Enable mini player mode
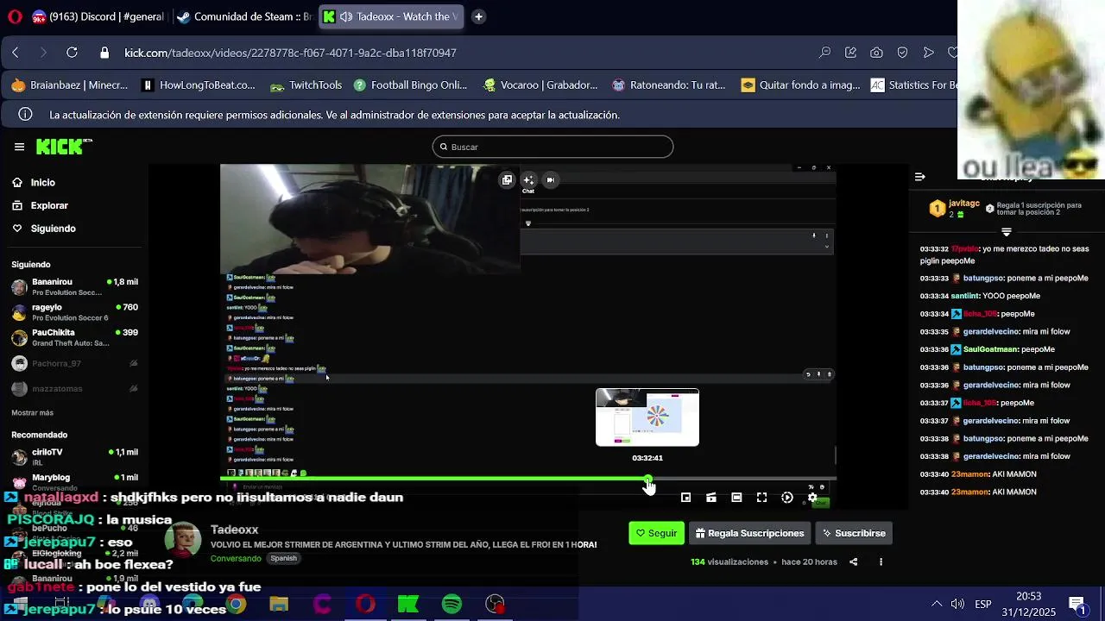Screen dimensions: 1105x621 685,498
